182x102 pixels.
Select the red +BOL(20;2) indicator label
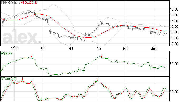(29, 3)
